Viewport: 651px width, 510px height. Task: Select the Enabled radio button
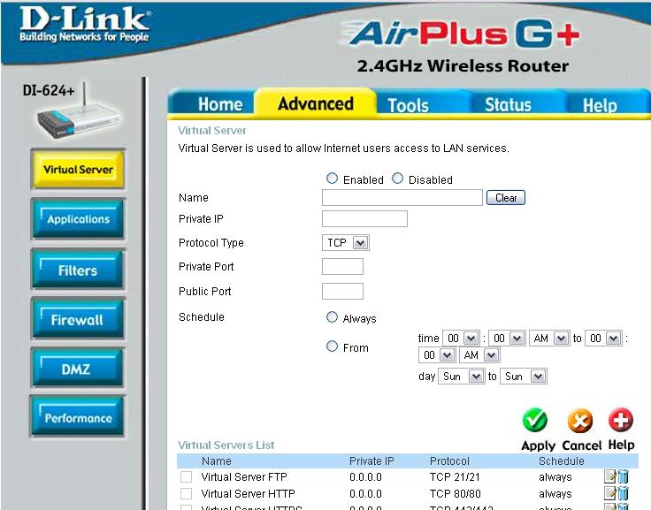coord(333,179)
